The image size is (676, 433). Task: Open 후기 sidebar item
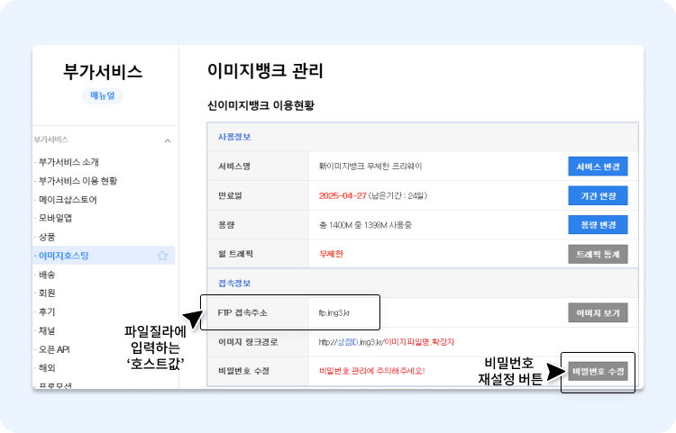[x=47, y=311]
